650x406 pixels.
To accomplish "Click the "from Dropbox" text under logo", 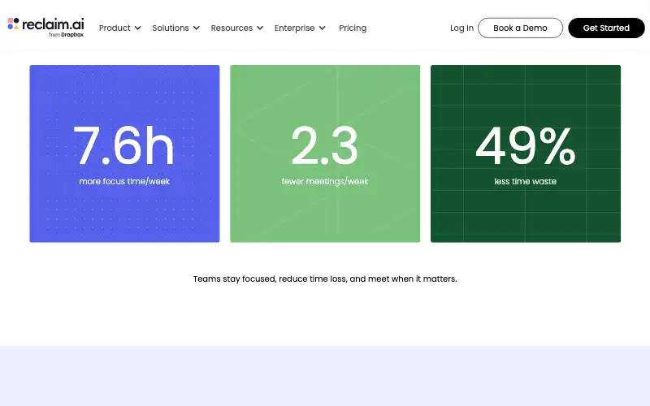I will [x=66, y=35].
